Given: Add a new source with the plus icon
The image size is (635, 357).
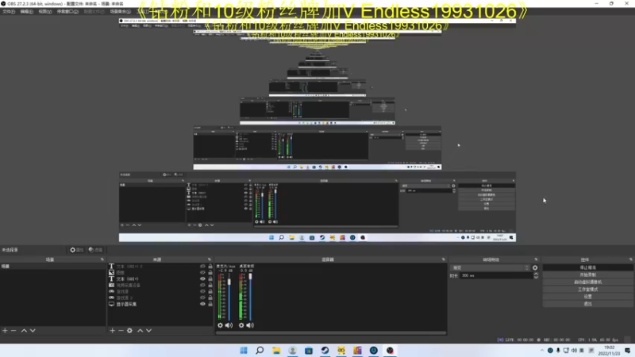Looking at the screenshot, I should 112,331.
